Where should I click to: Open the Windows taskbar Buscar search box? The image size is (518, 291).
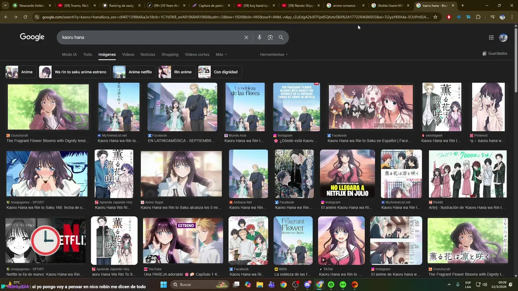[199, 285]
